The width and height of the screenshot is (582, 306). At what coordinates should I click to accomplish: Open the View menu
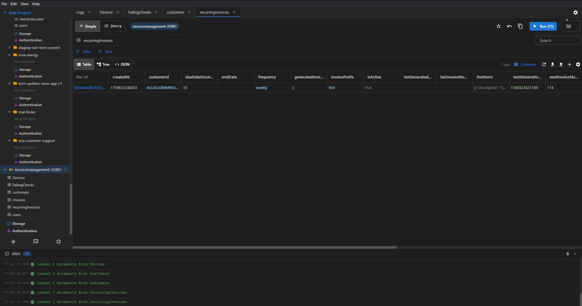pyautogui.click(x=24, y=4)
